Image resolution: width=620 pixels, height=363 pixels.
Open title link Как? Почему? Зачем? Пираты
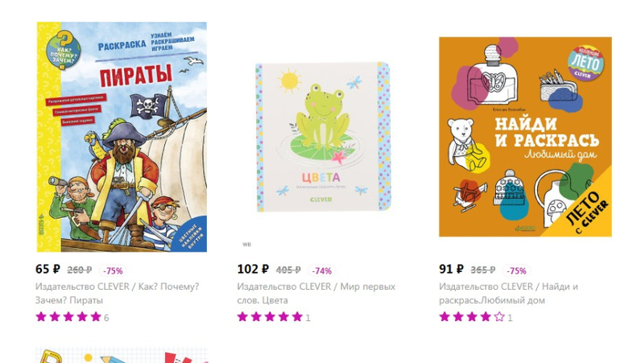[x=117, y=293]
